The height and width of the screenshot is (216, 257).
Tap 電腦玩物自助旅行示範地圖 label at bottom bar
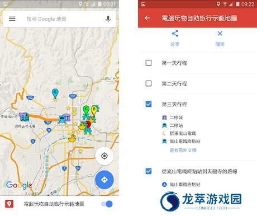(54, 204)
